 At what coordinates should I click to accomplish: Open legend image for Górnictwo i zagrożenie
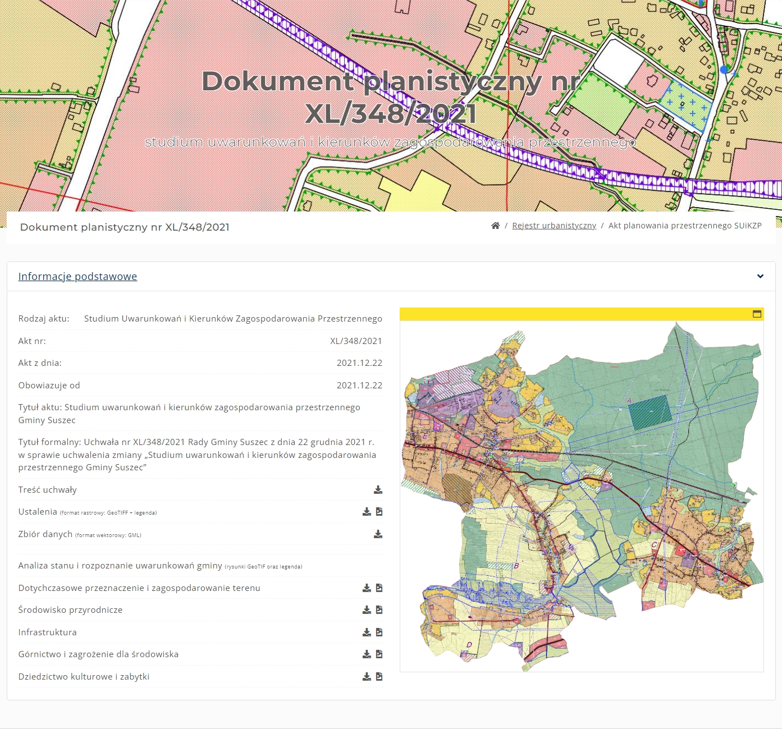click(x=379, y=654)
